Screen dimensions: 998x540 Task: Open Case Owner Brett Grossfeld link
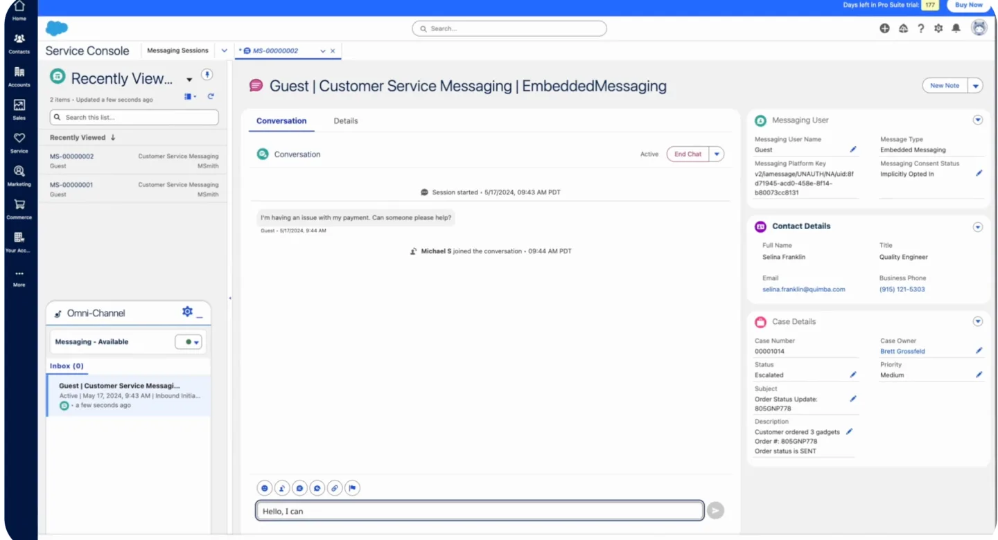click(x=902, y=351)
